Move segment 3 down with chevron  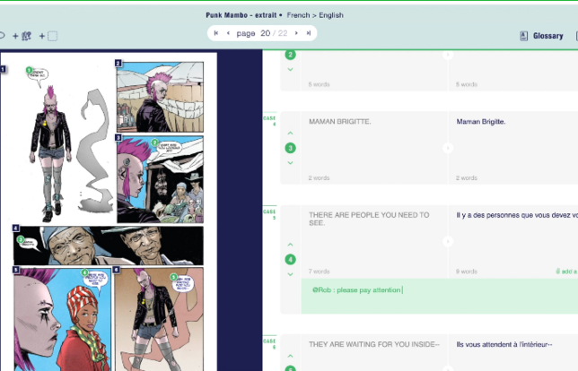pyautogui.click(x=290, y=163)
